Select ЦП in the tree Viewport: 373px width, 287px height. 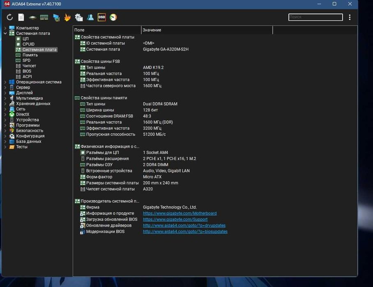click(25, 39)
